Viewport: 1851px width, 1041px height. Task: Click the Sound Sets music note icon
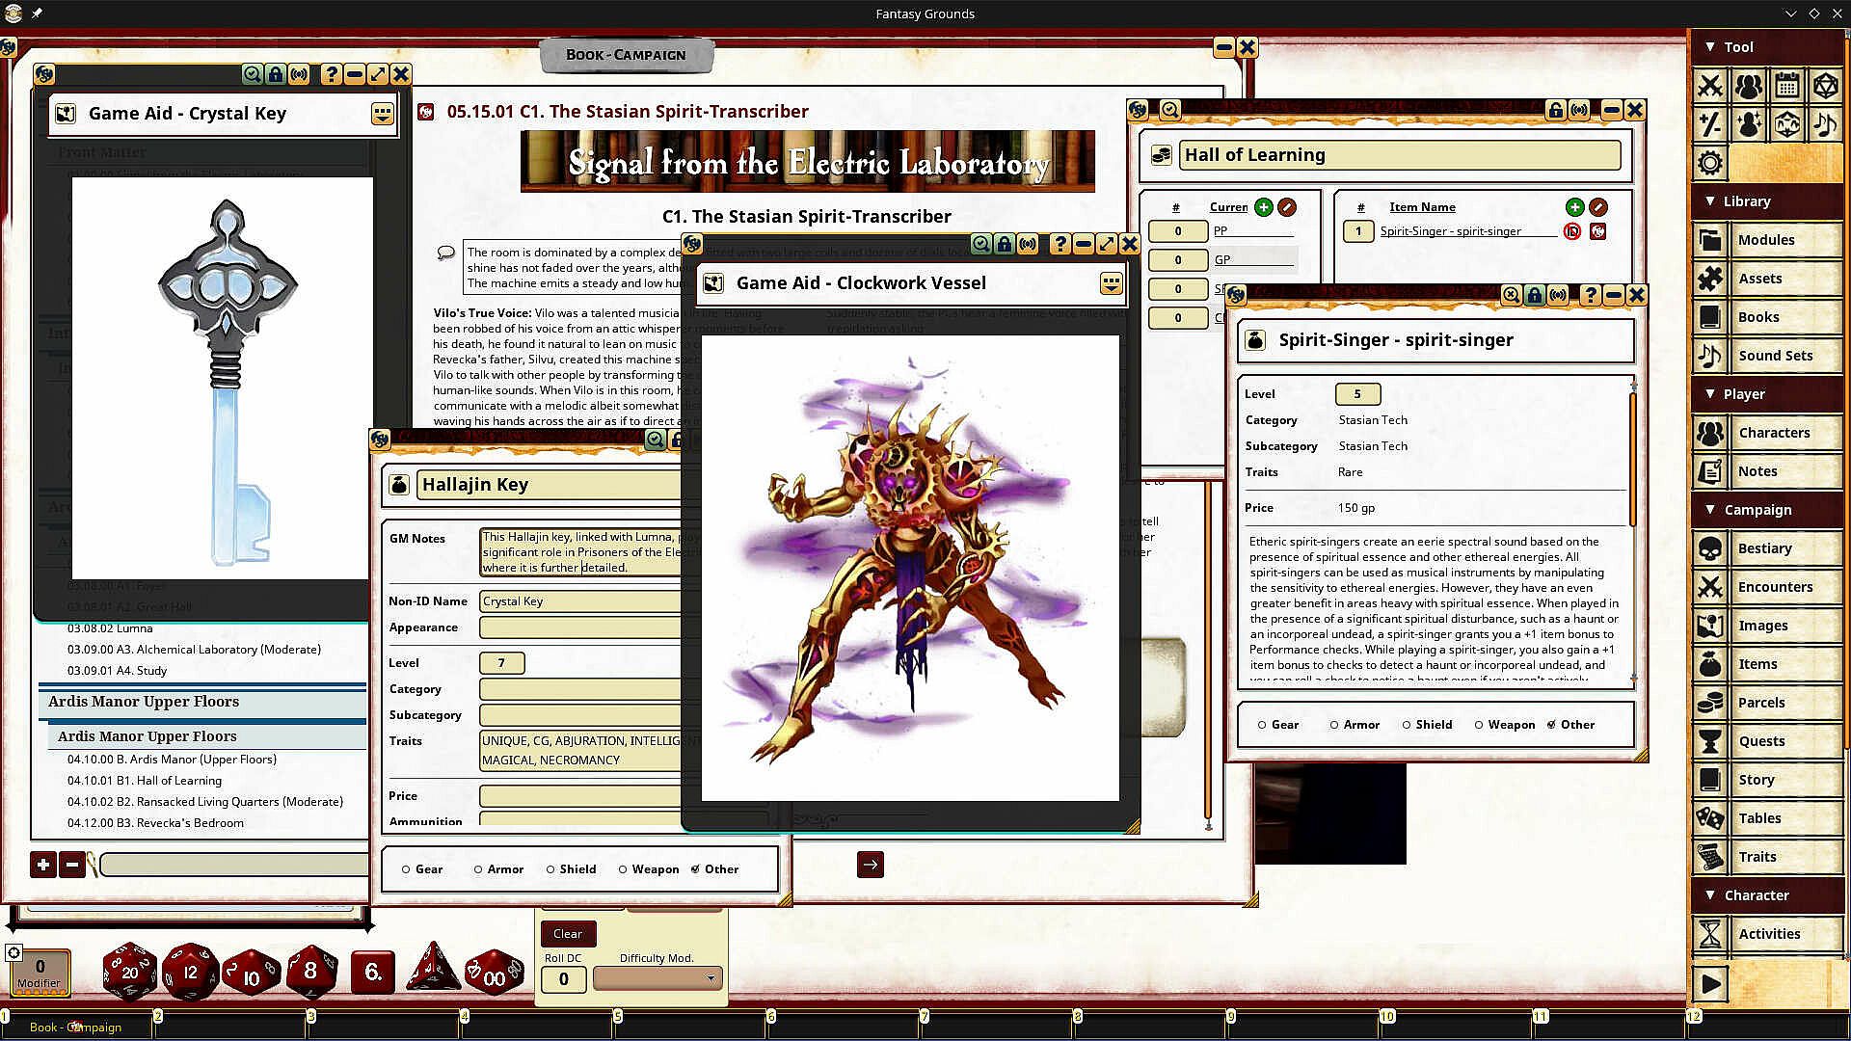1710,356
